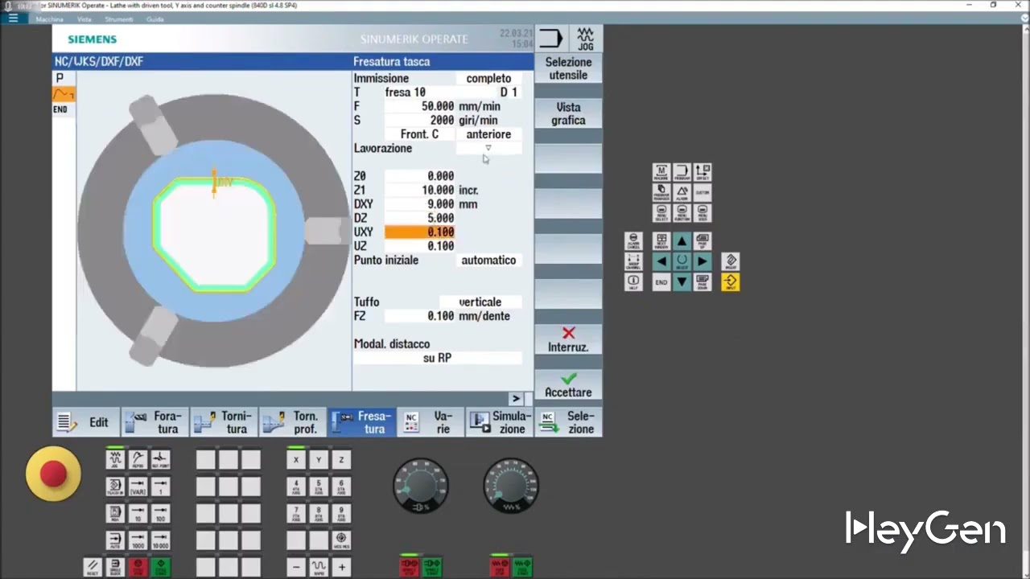This screenshot has width=1030, height=579.
Task: Open the Fresatura softkey tab
Action: [x=362, y=422]
